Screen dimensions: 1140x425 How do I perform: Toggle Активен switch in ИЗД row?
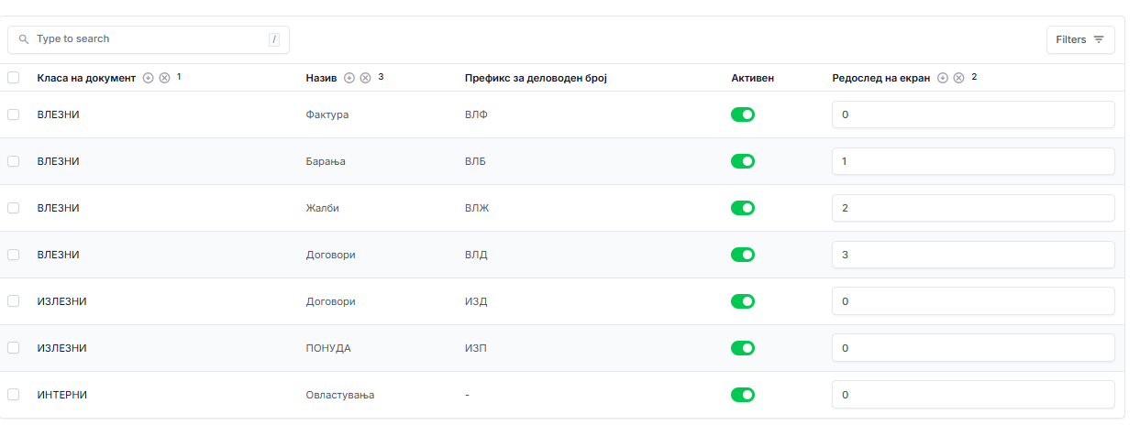pyautogui.click(x=743, y=301)
